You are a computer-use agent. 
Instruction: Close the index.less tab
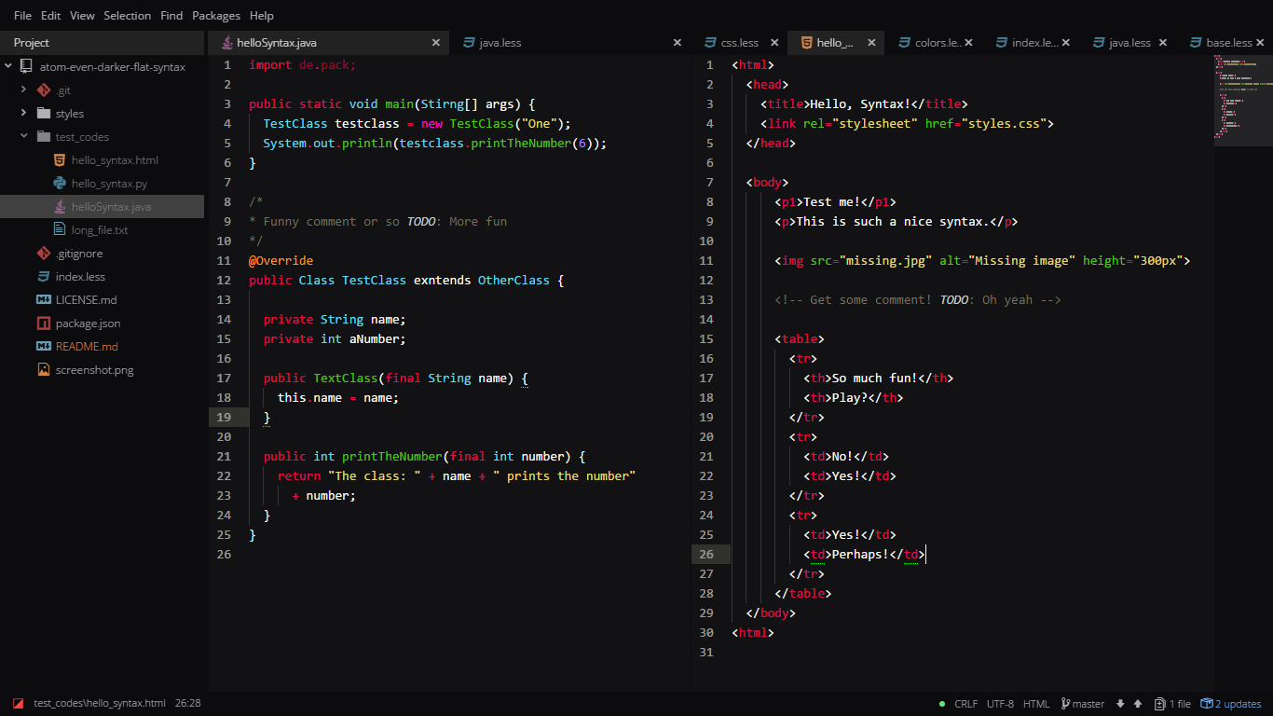click(1065, 42)
